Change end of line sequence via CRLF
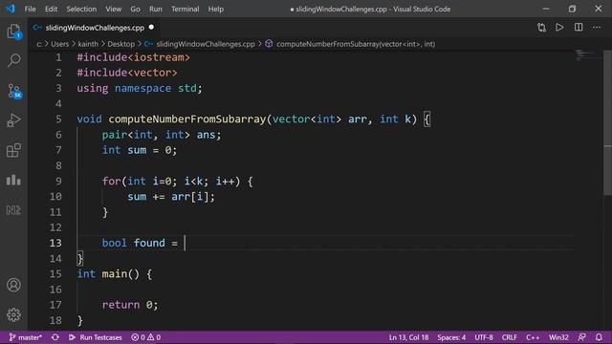Image resolution: width=612 pixels, height=344 pixels. [510, 337]
